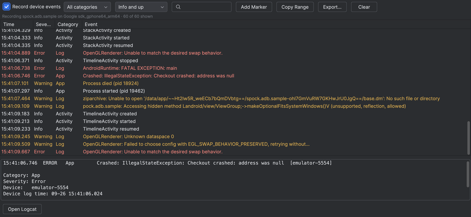
Task: Sort by the Severity column header
Action: tap(44, 24)
